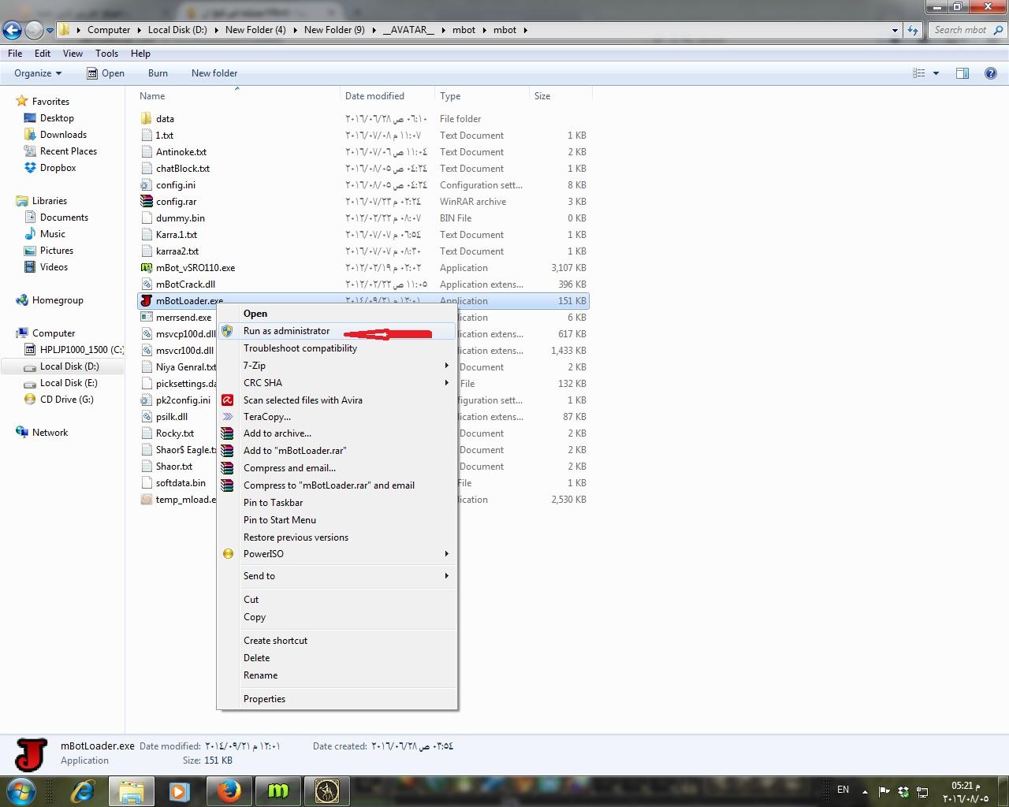Expand the 7-Zip submenu arrow

(x=447, y=366)
